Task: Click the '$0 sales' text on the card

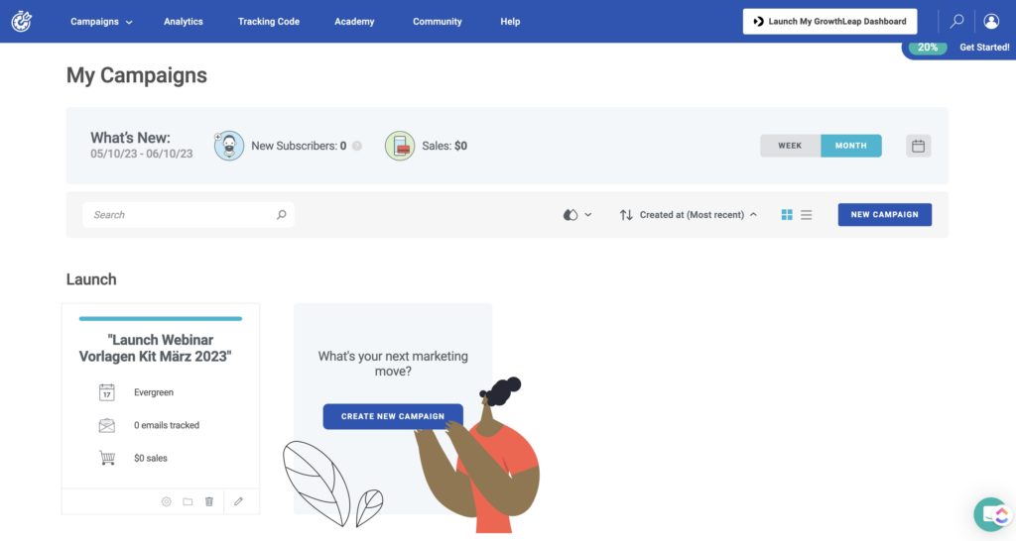Action: (151, 458)
